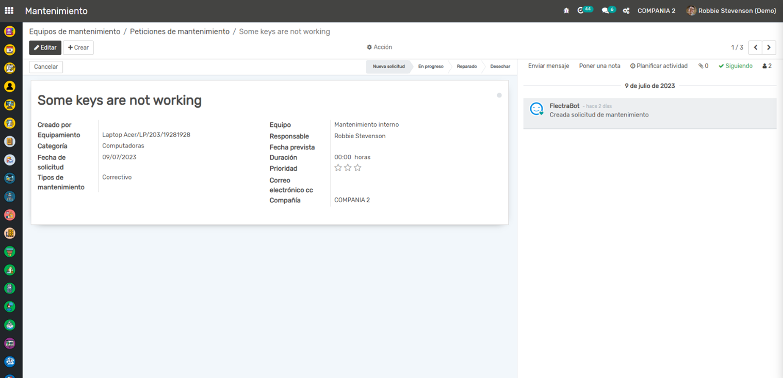Set stage to En progreso
Screen dimensions: 783x378
point(431,67)
